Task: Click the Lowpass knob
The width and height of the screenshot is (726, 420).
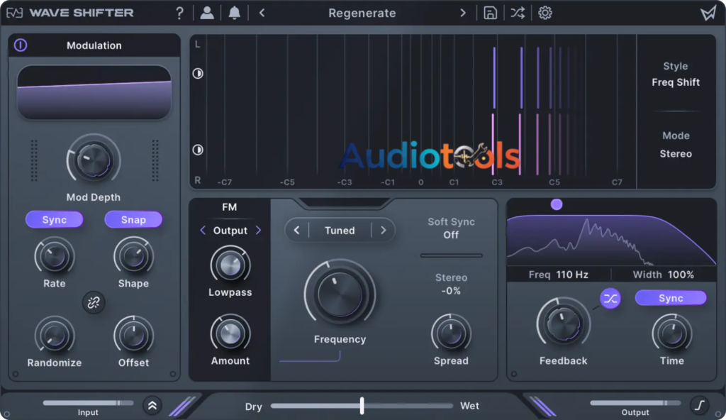Action: 230,265
